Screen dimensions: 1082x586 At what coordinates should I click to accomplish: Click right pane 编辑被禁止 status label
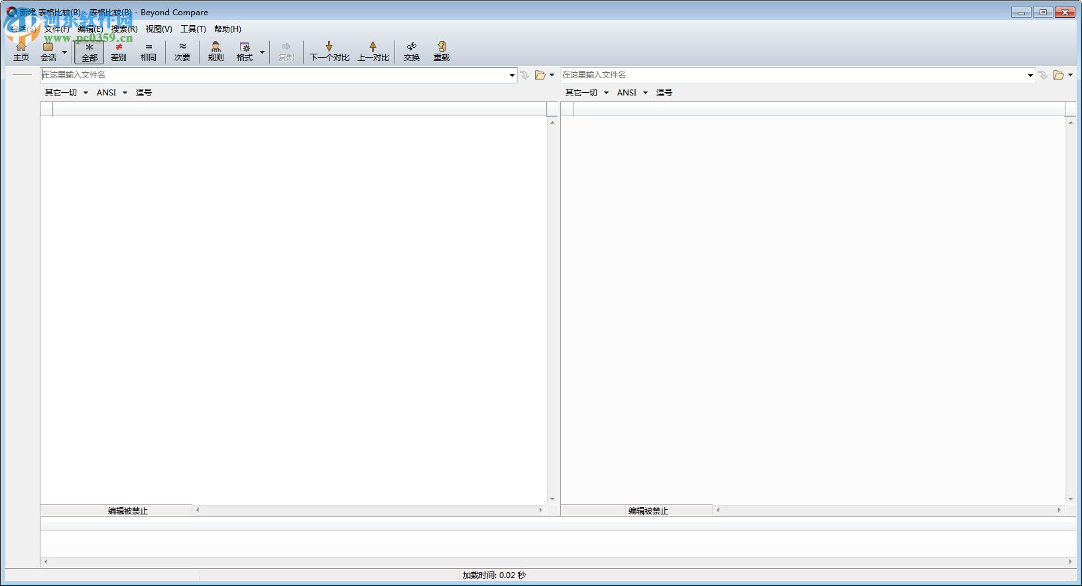coord(648,511)
